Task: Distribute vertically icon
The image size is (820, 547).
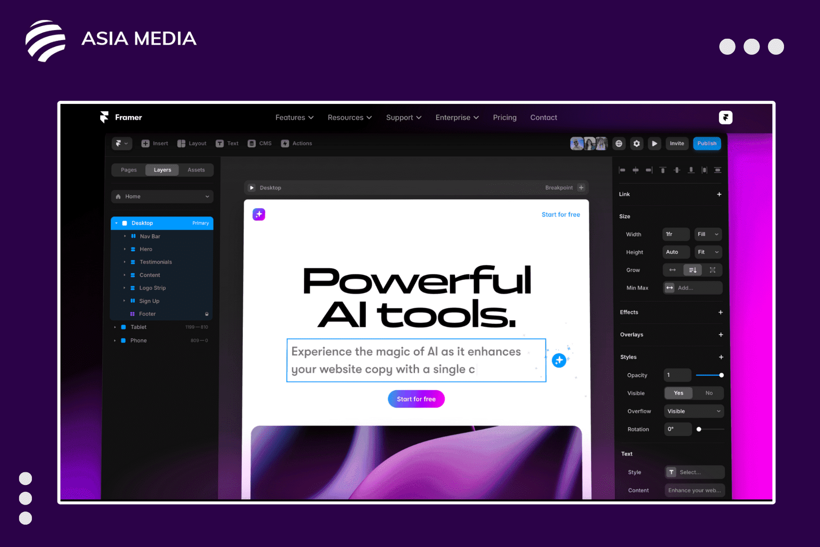Action: pyautogui.click(x=717, y=170)
